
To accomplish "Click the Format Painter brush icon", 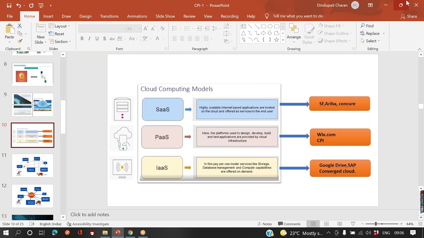I will click(x=20, y=41).
